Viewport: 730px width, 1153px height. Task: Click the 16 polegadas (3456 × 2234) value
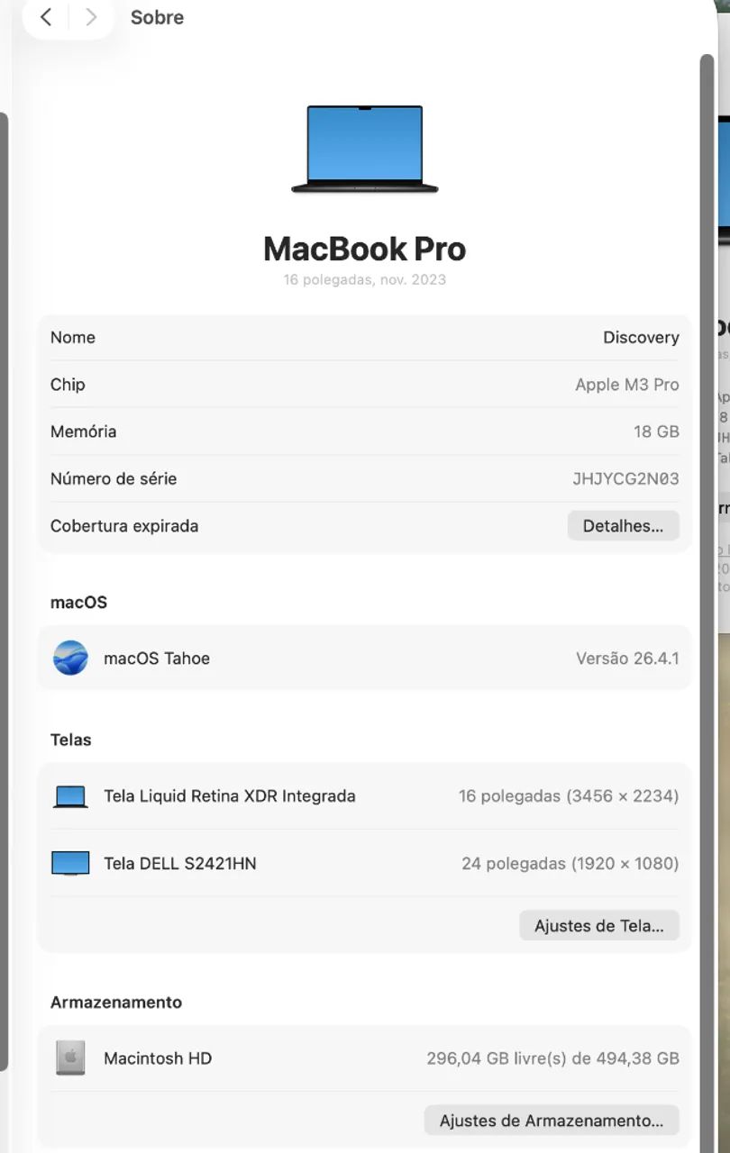pyautogui.click(x=569, y=796)
